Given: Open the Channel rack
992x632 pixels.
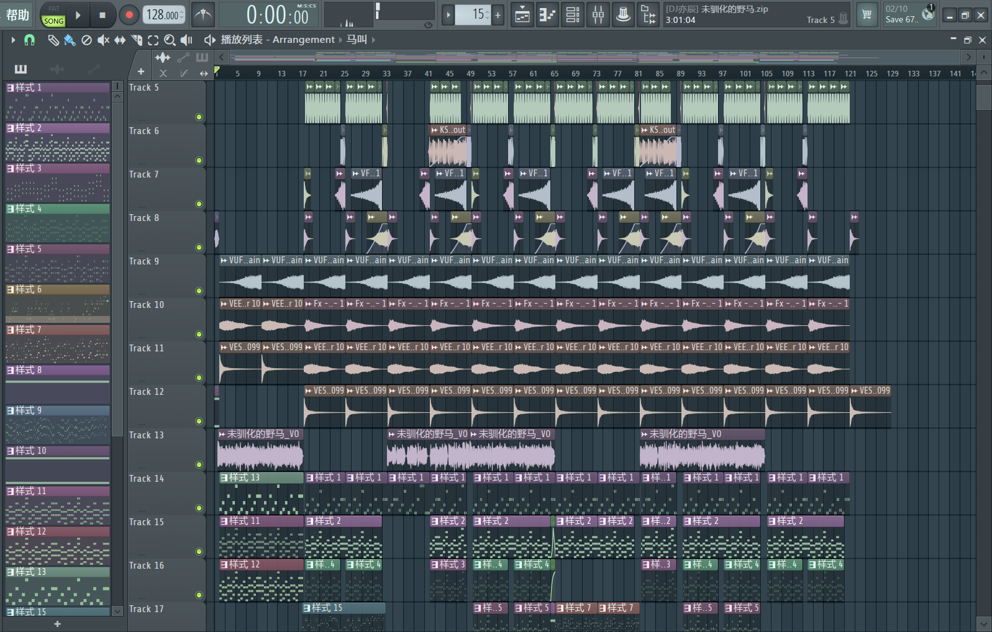Looking at the screenshot, I should coord(573,15).
